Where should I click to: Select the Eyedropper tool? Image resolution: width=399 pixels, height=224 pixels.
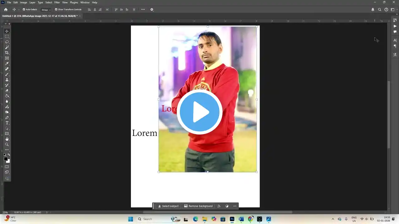7,63
